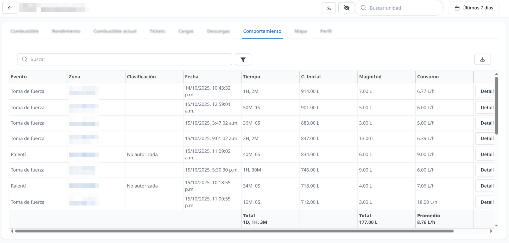This screenshot has height=243, width=509.
Task: Select the 15/10/2025, 9:01:02 a.m. date cell
Action: click(x=212, y=138)
